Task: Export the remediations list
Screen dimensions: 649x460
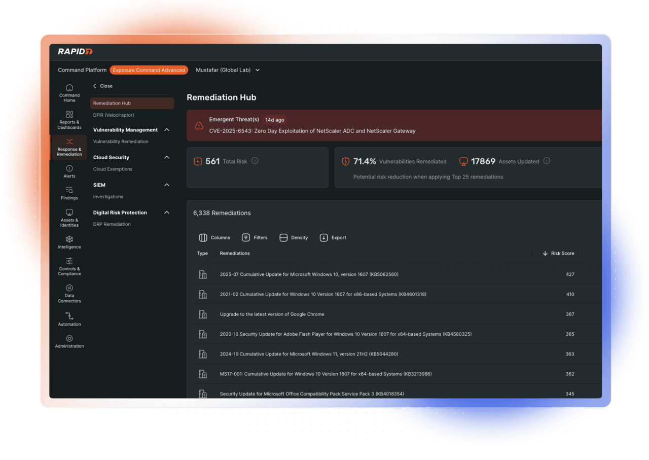Action: [333, 237]
